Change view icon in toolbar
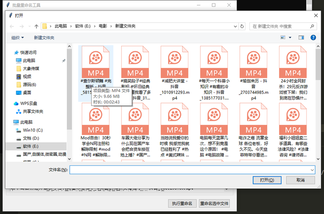Image resolution: width=324 pixels, height=214 pixels. pyautogui.click(x=283, y=37)
